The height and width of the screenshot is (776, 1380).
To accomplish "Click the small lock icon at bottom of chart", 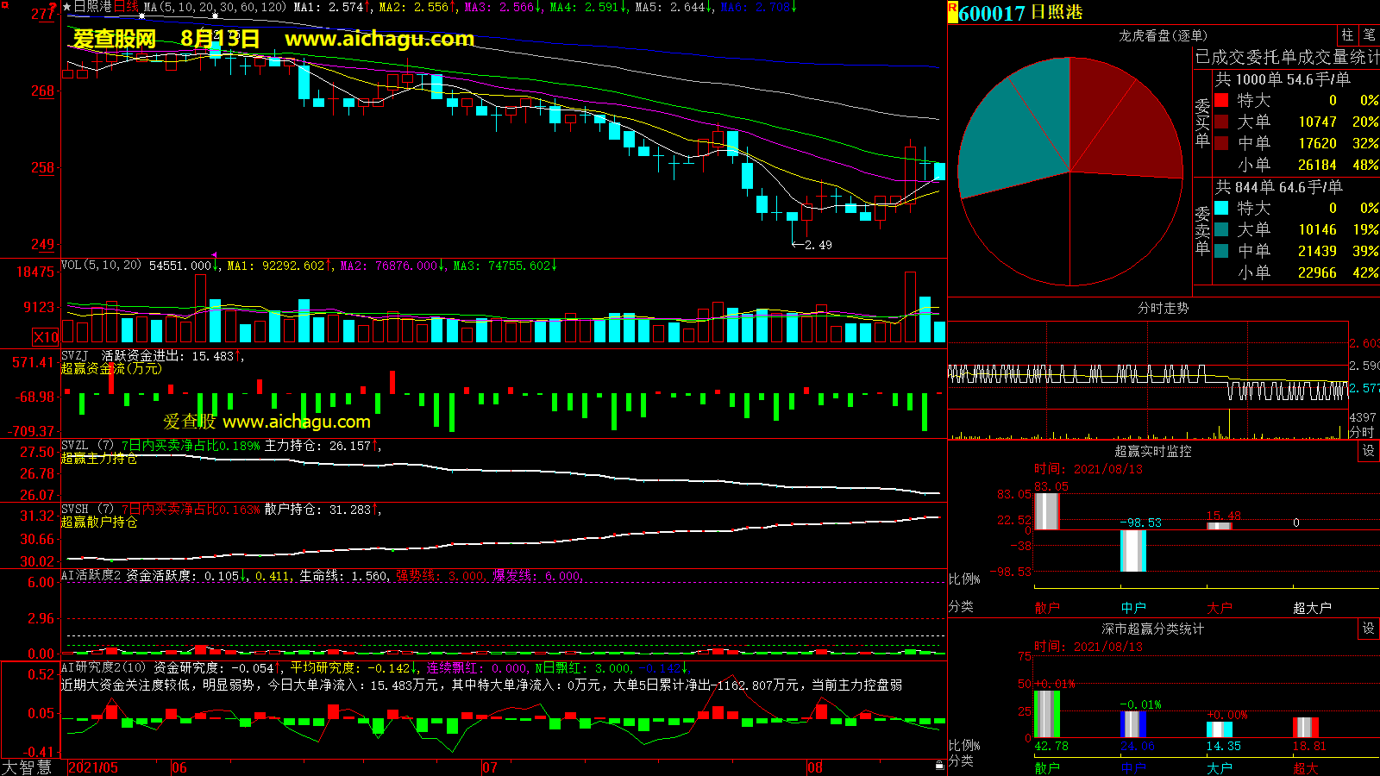I will point(939,765).
